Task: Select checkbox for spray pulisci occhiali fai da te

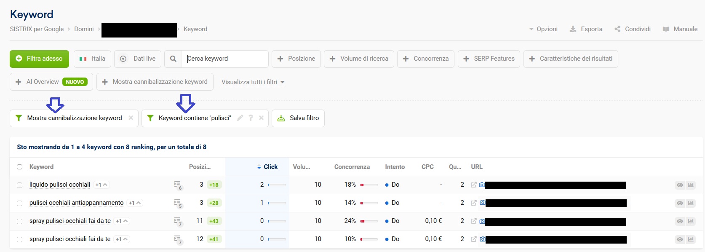Action: [x=20, y=239]
